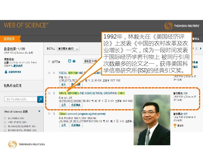Click the 全文 full-text button for result 3
The height and width of the screenshot is (152, 203).
click(63, 125)
